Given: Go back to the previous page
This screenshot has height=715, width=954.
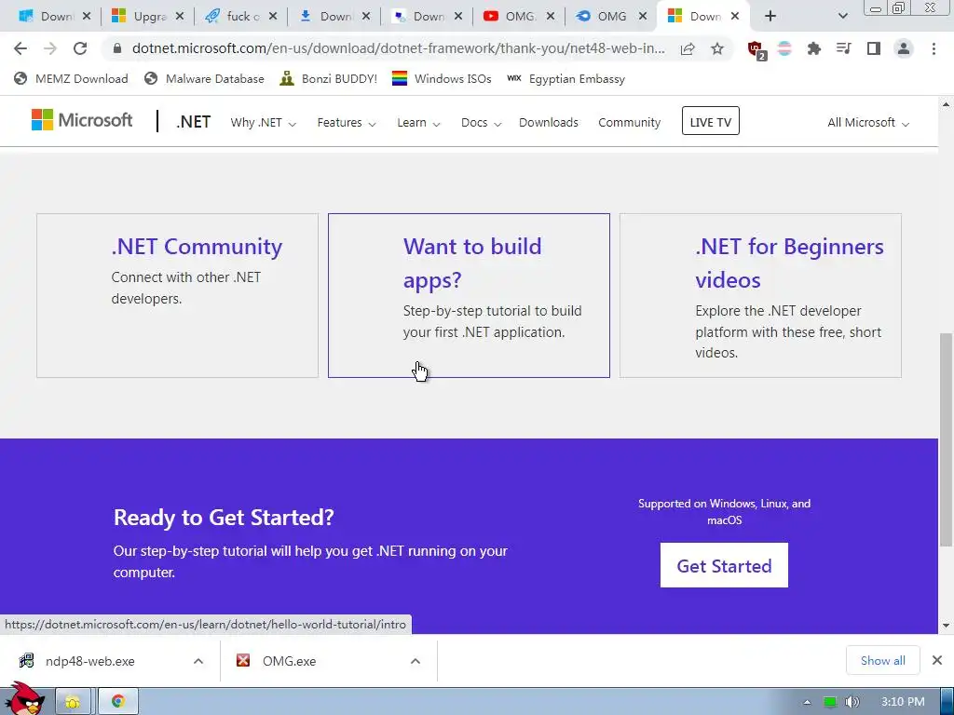Looking at the screenshot, I should 20,48.
